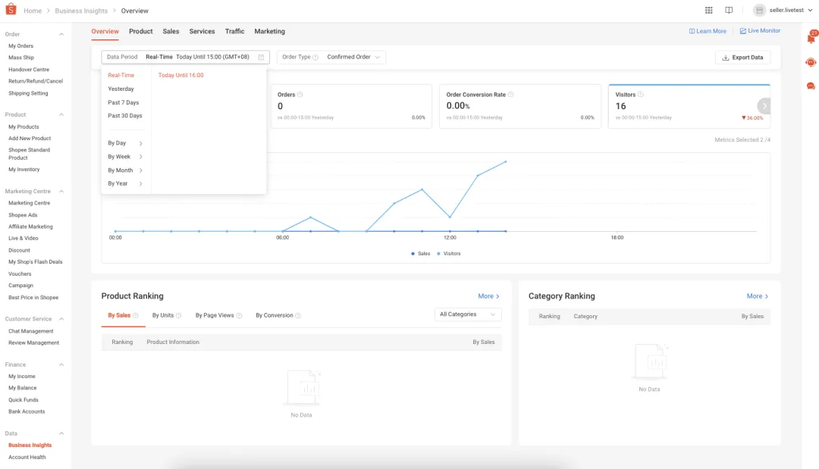Screen dimensions: 819x469
Task: Click the Shopee logo in the header
Action: [11, 11]
